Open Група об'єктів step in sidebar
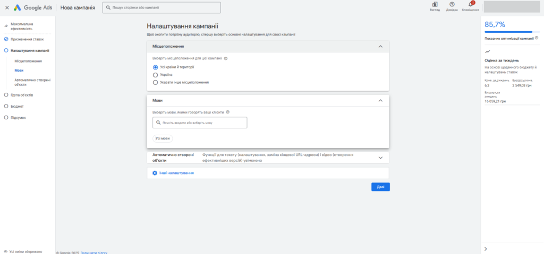The width and height of the screenshot is (544, 254). click(22, 95)
